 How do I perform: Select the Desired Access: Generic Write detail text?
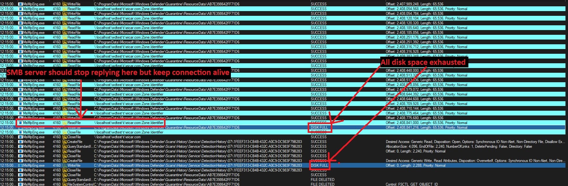coord(475,161)
